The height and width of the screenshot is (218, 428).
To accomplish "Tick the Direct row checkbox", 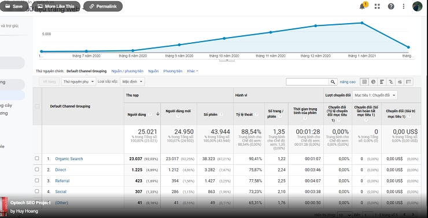I will point(37,169).
